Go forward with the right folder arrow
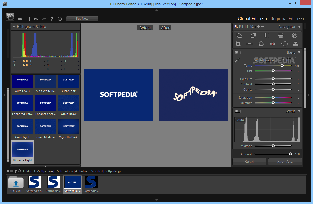The image size is (313, 204). pos(12,171)
